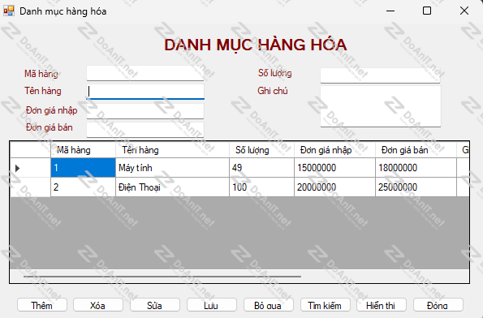Save changes with the Lưu button
483x318 pixels.
(x=212, y=305)
